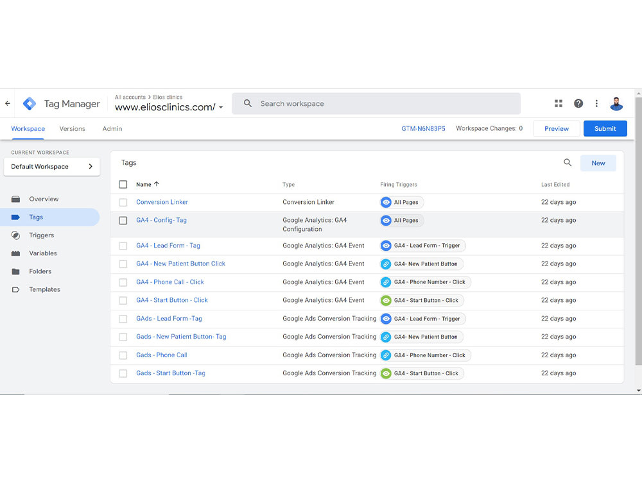Click the Preview button

click(557, 128)
